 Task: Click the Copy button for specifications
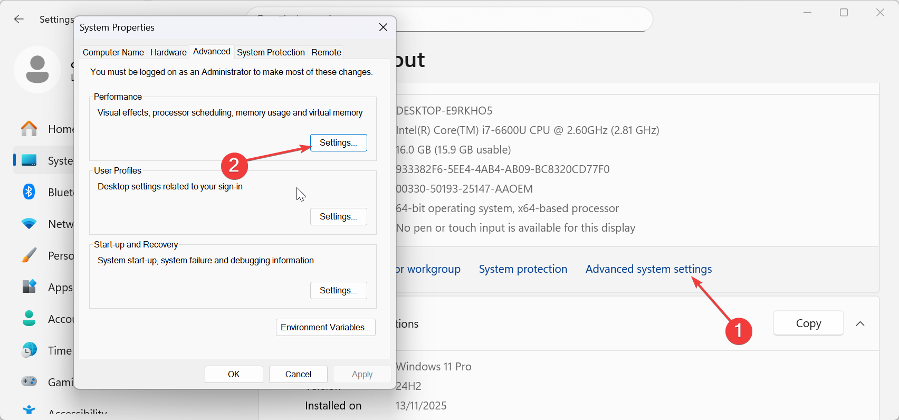point(808,323)
